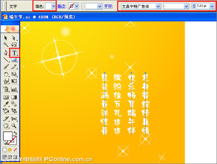
Task: Select the Type (T) tool
Action: pyautogui.click(x=14, y=53)
